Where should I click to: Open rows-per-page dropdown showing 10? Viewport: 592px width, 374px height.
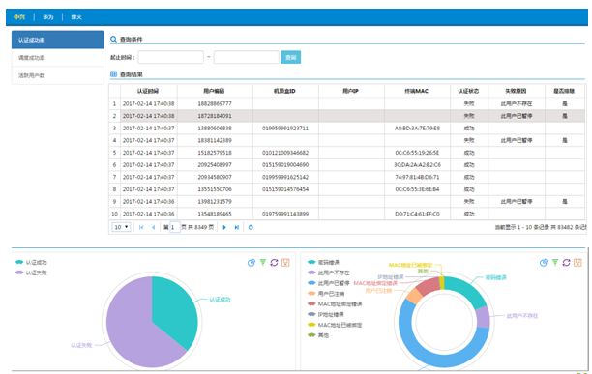click(x=121, y=227)
